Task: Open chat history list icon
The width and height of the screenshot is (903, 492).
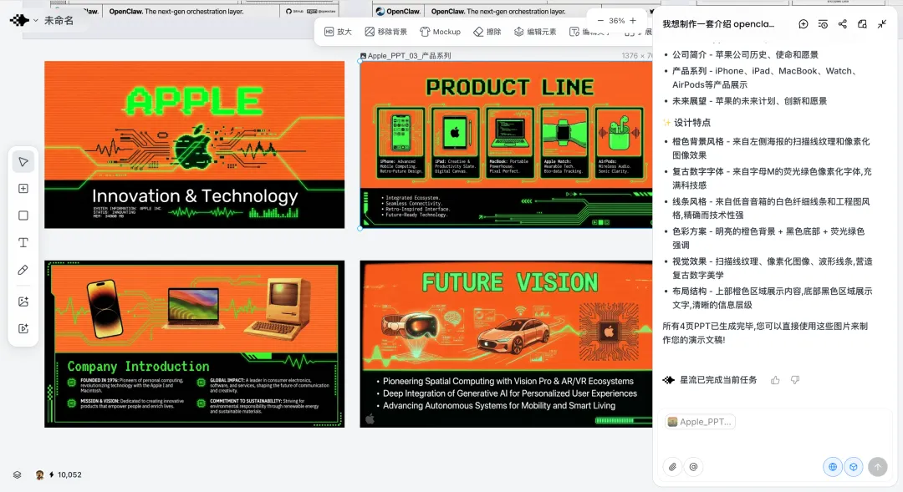Action: tap(823, 23)
